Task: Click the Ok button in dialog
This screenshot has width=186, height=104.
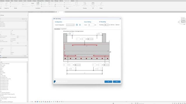Action: [108, 82]
